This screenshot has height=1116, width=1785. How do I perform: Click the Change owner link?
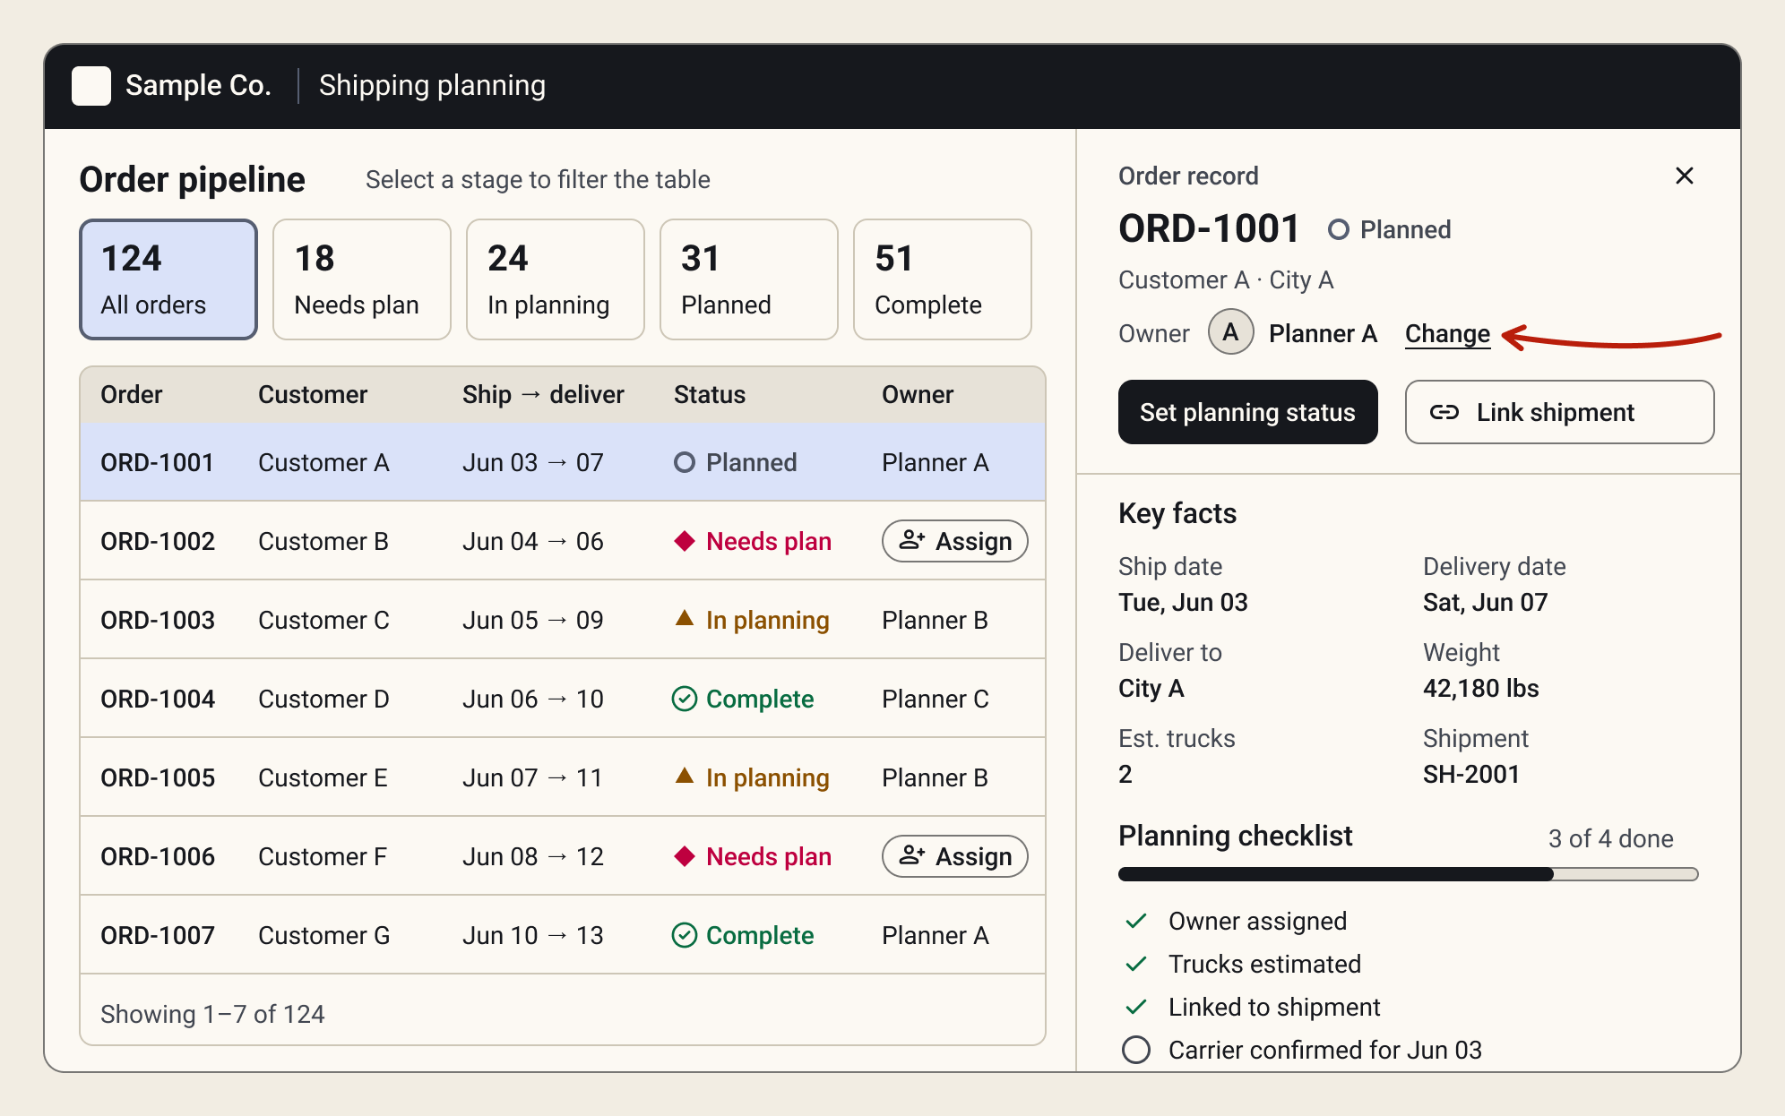(x=1447, y=334)
